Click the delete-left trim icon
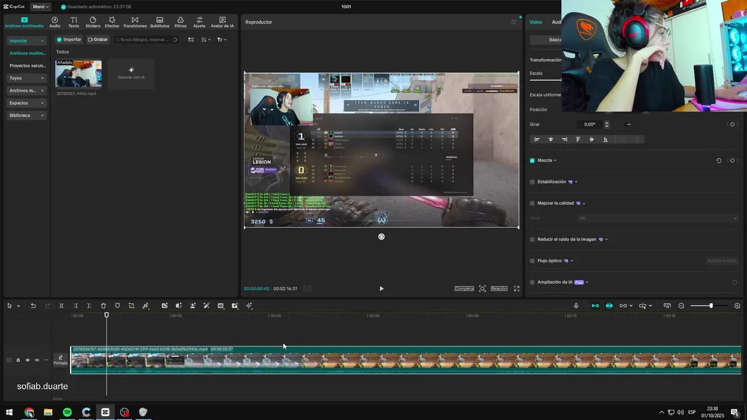The width and height of the screenshot is (747, 420). coord(75,306)
